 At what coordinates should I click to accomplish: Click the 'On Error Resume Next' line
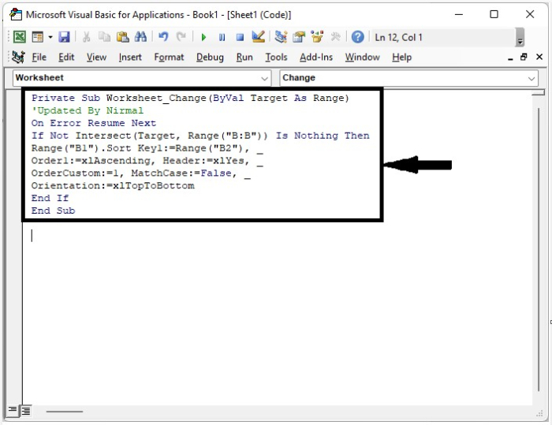pos(94,123)
